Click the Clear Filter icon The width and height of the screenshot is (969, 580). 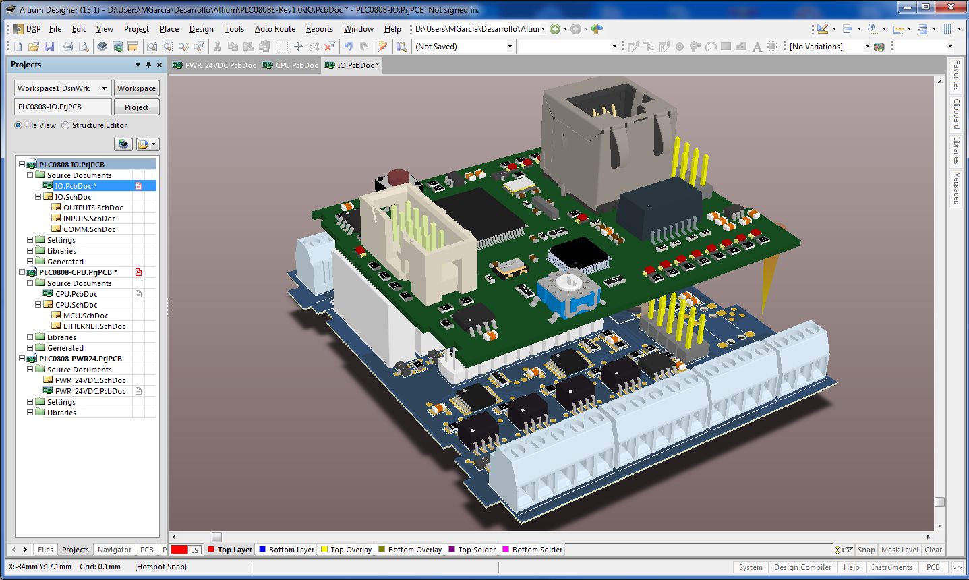click(330, 47)
